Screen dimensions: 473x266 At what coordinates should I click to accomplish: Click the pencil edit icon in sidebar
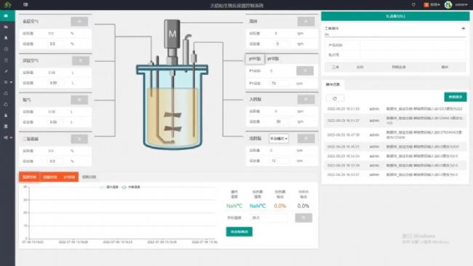tap(6, 71)
